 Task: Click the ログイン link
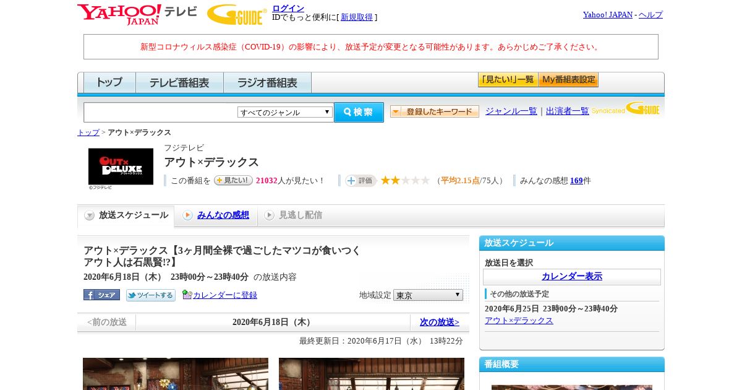[x=288, y=8]
